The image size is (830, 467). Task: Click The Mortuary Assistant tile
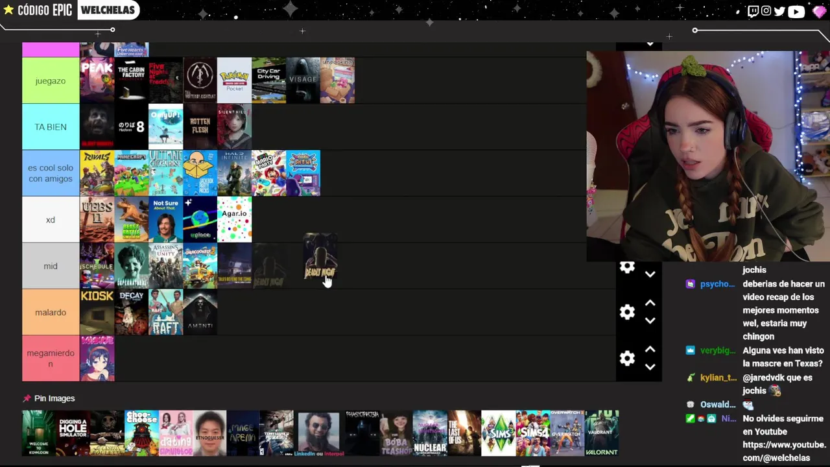click(x=200, y=80)
